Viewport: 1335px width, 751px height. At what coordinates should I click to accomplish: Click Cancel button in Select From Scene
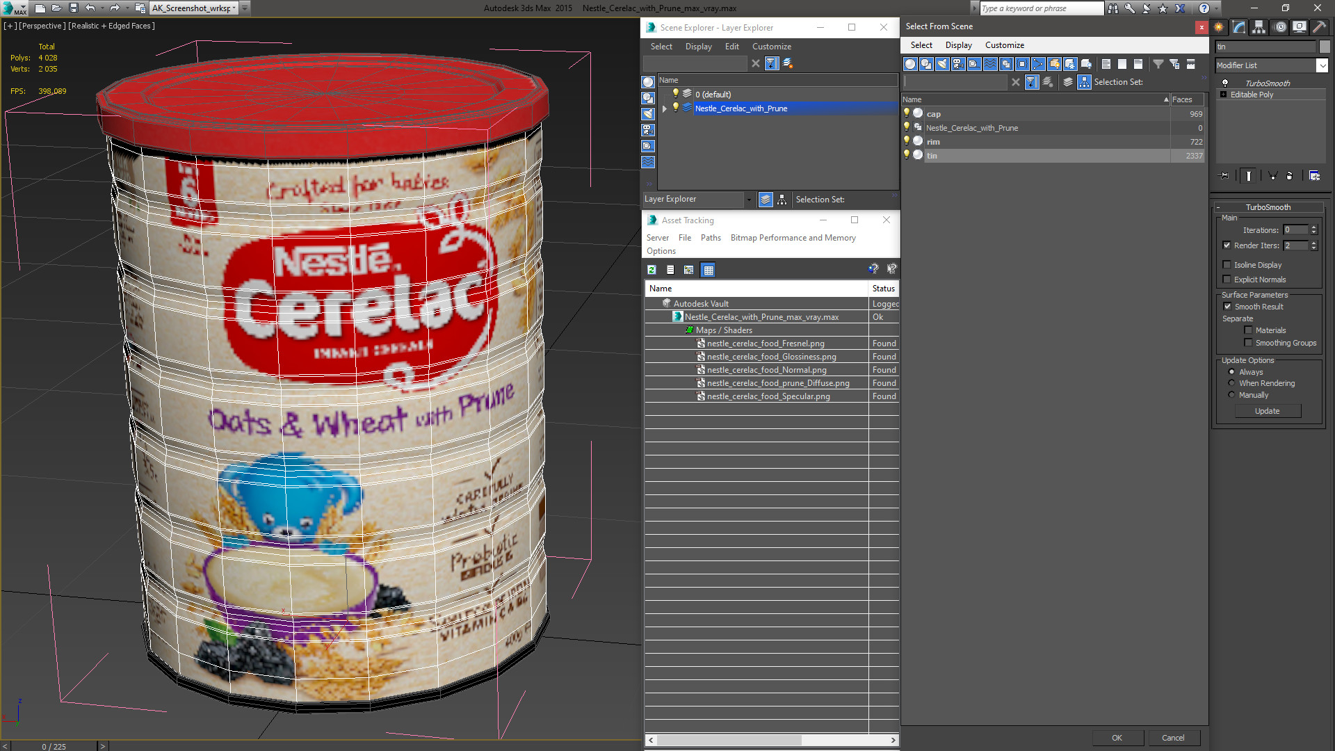click(x=1173, y=738)
